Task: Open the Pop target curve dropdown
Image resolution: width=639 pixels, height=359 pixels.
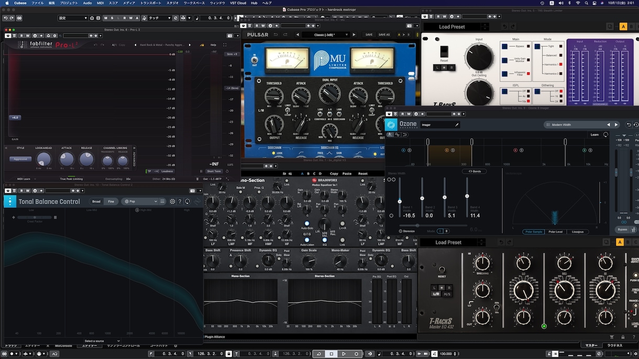Action: 140,201
